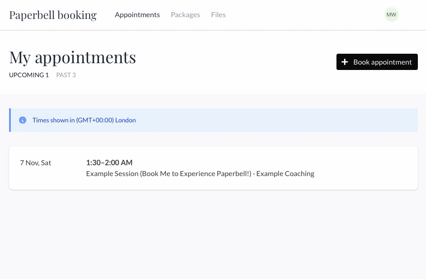Switch to the PAST 3 tab
The image size is (426, 279).
click(x=66, y=75)
